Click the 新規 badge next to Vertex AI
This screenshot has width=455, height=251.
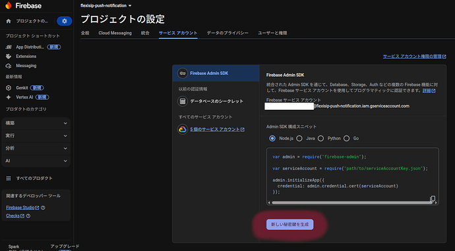[x=42, y=97]
